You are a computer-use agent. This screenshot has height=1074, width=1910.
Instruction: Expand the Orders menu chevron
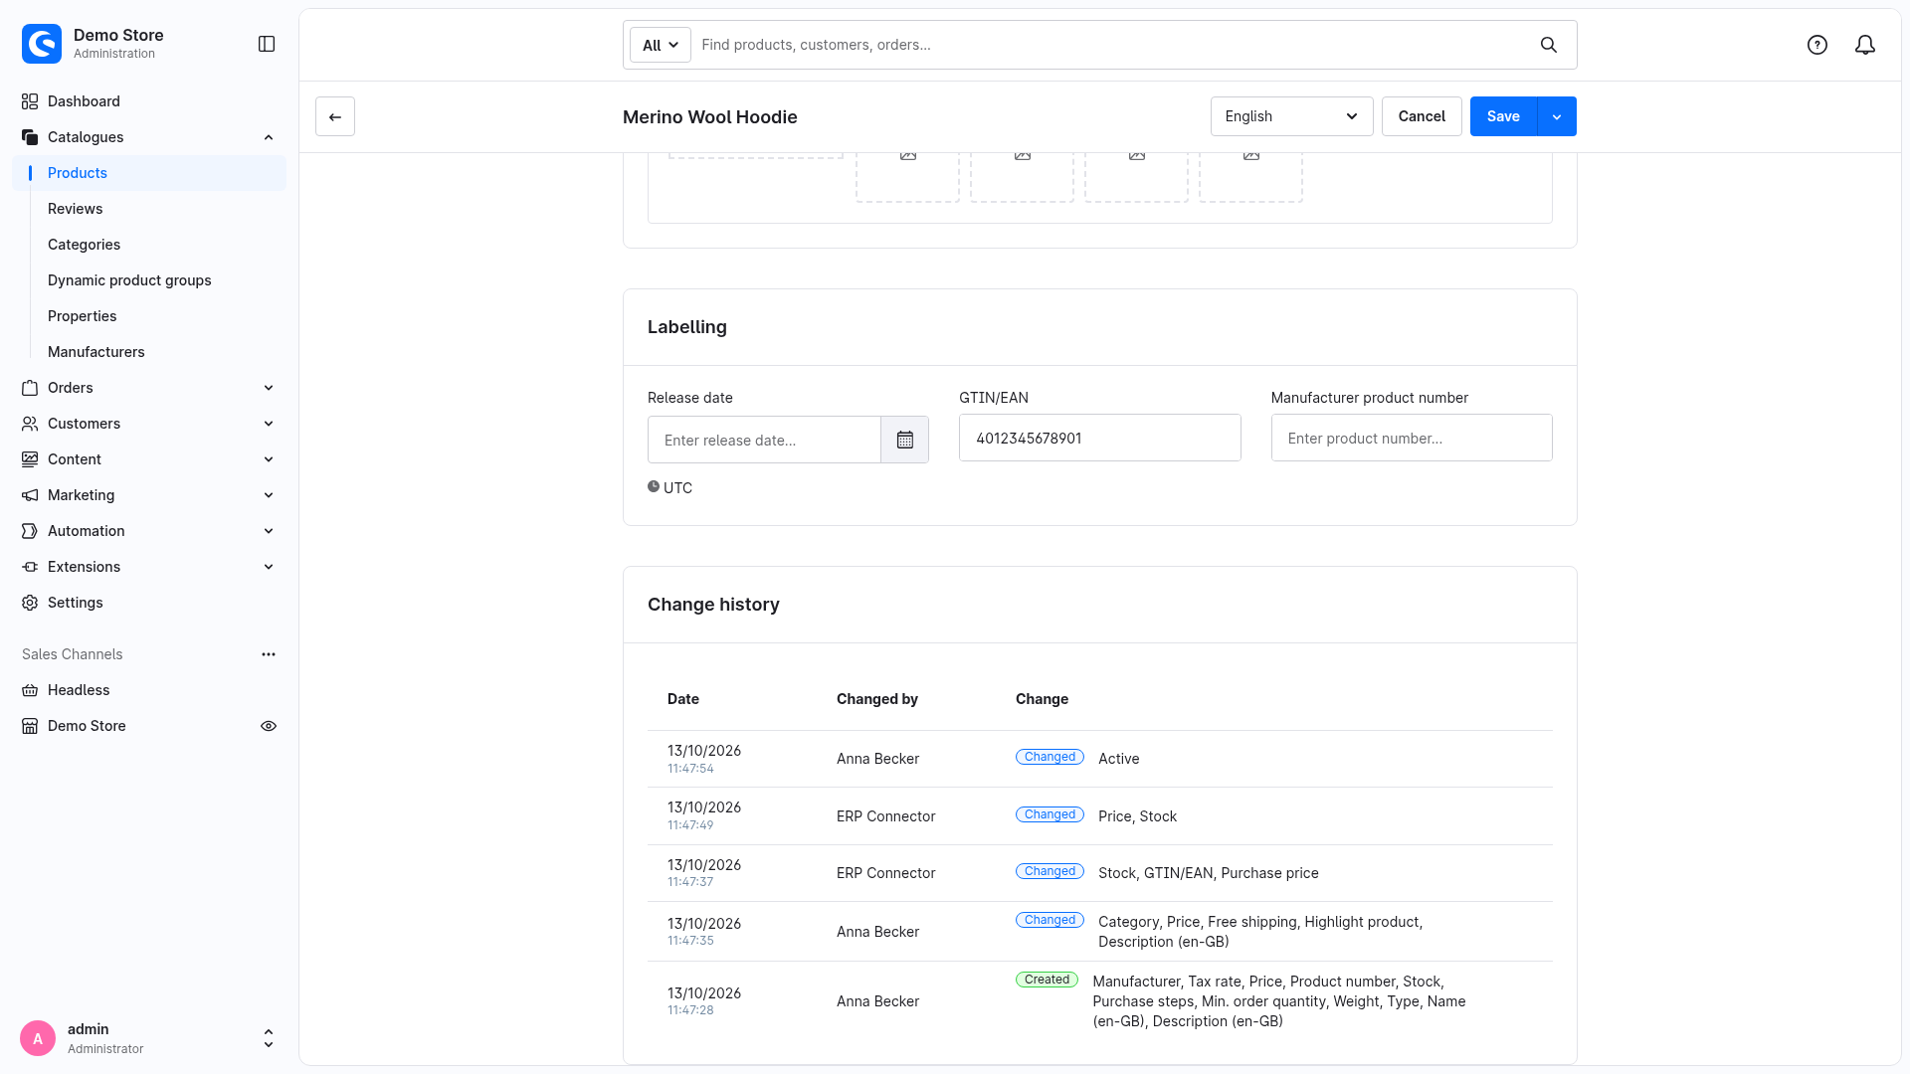(269, 388)
